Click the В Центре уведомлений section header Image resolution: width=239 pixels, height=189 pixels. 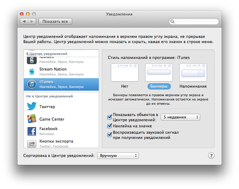point(47,54)
